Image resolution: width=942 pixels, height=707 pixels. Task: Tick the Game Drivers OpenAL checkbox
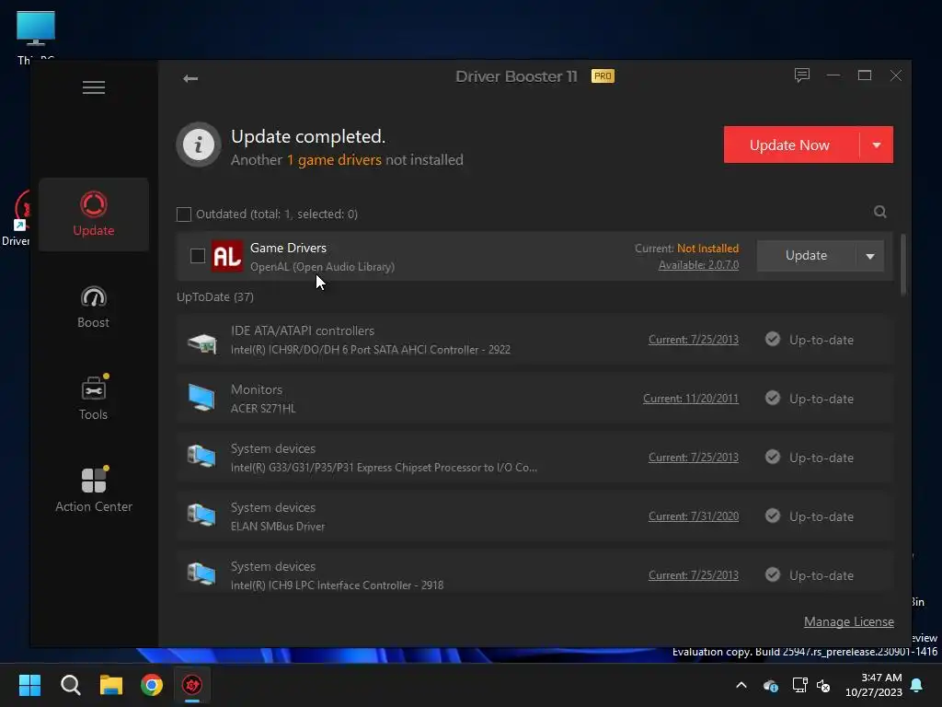[197, 256]
